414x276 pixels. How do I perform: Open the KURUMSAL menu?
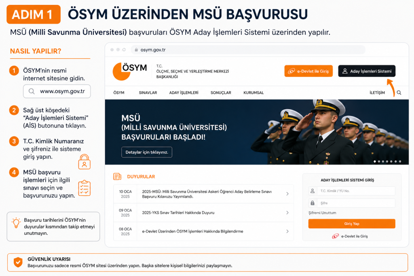253,93
